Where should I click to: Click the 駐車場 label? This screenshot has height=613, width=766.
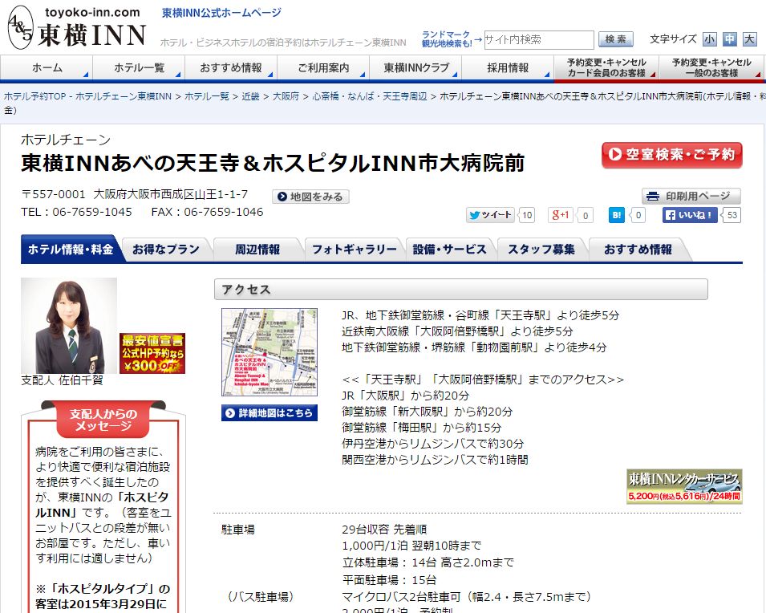(x=238, y=530)
